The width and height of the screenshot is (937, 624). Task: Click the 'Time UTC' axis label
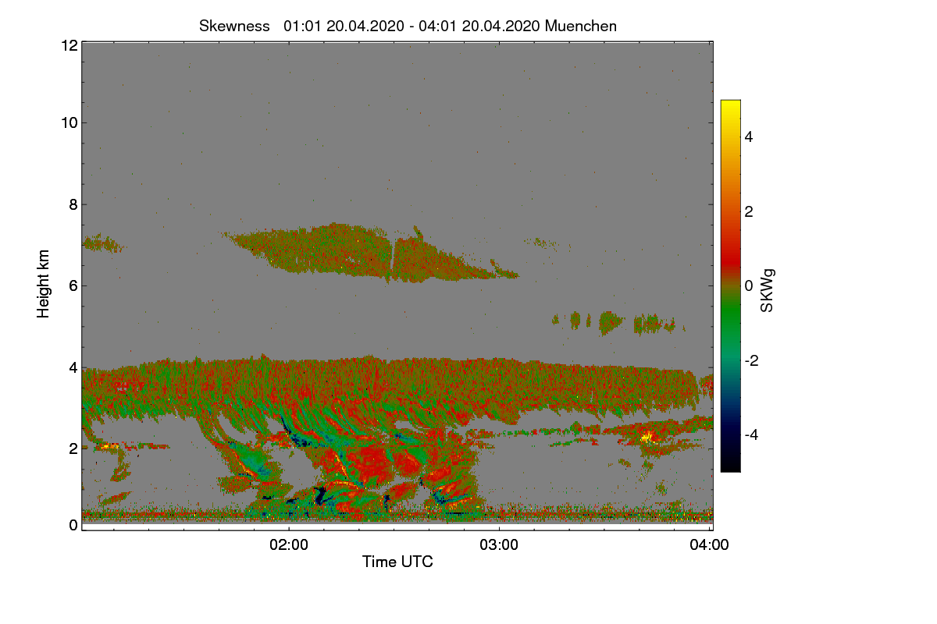397,562
